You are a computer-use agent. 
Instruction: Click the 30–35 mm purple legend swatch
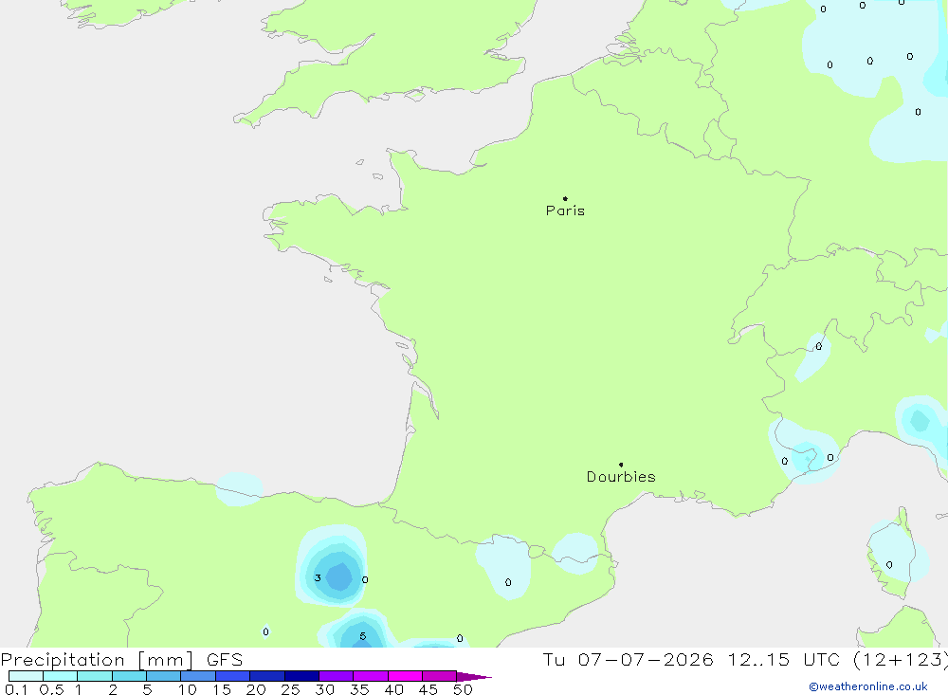click(337, 676)
